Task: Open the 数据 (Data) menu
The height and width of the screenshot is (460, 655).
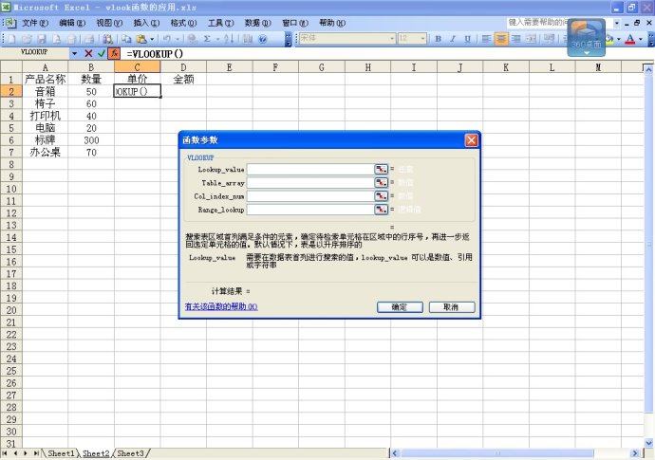Action: [258, 23]
